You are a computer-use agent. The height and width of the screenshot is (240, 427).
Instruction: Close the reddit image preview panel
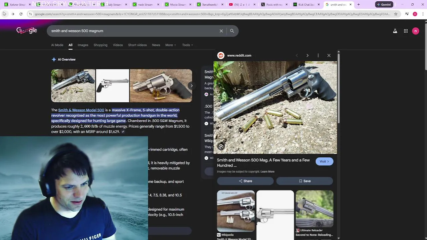(x=329, y=55)
